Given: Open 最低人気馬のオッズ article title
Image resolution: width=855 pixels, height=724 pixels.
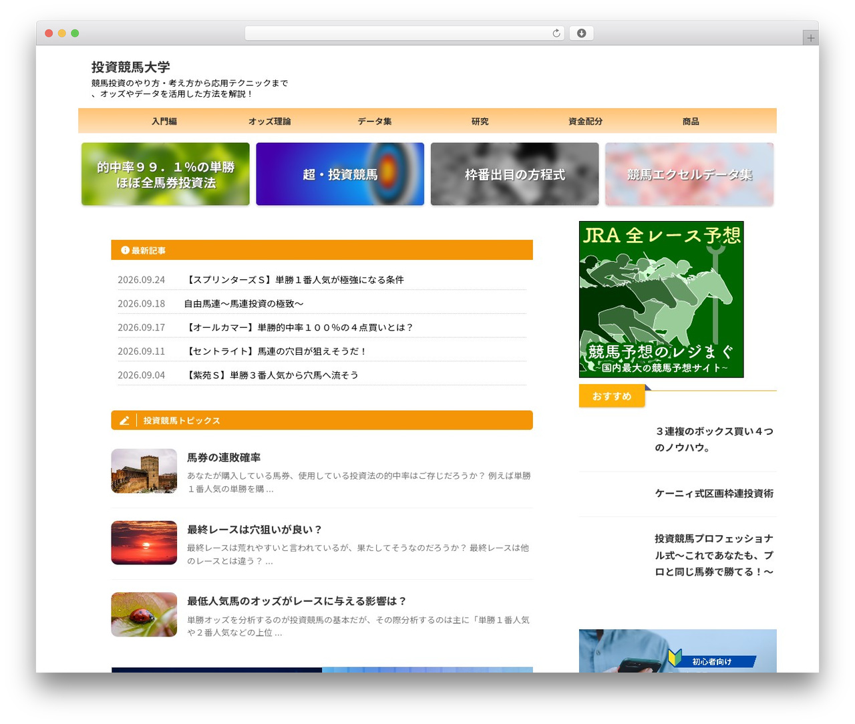Looking at the screenshot, I should pyautogui.click(x=297, y=601).
